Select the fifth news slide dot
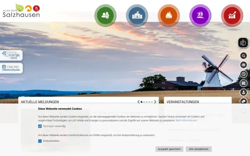Screen dimensions: 250x156 pos(152,102)
